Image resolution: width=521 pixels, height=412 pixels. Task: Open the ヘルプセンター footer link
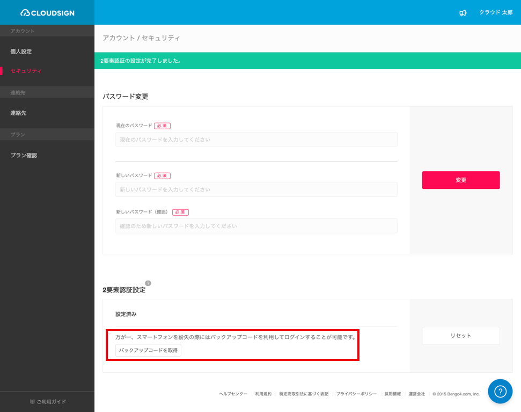pos(233,394)
